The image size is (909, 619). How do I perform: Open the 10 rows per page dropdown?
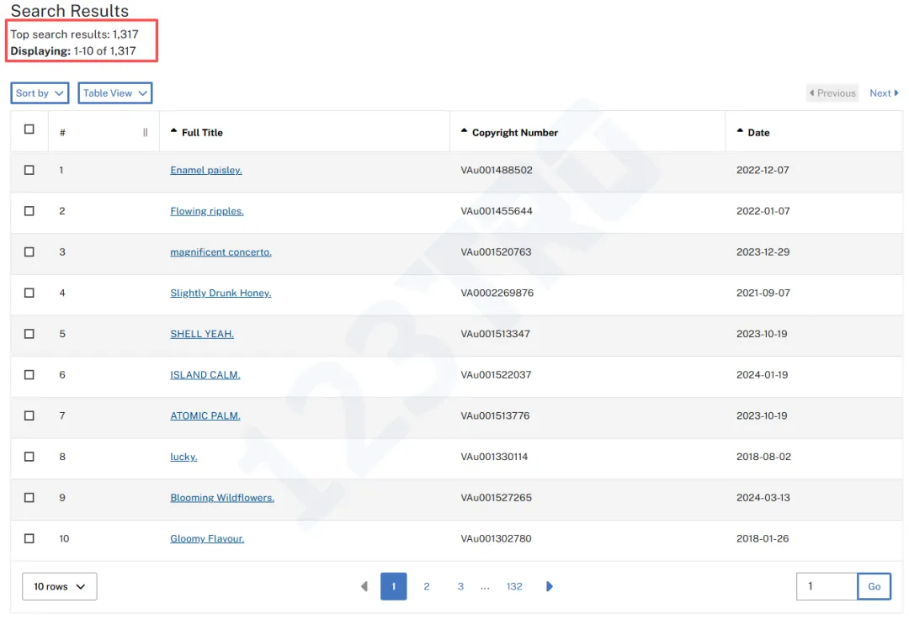(59, 586)
